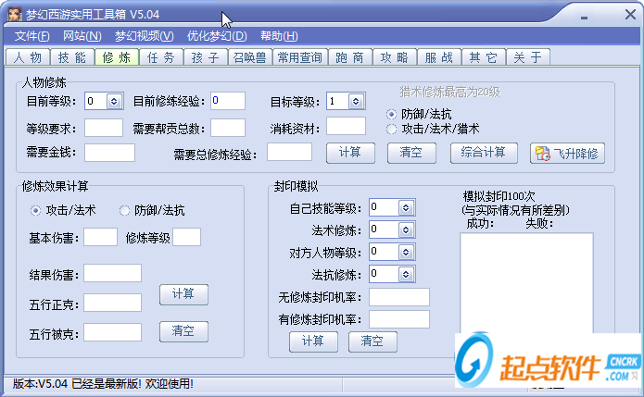Click the app icon in the title bar
The height and width of the screenshot is (397, 644).
pyautogui.click(x=15, y=15)
